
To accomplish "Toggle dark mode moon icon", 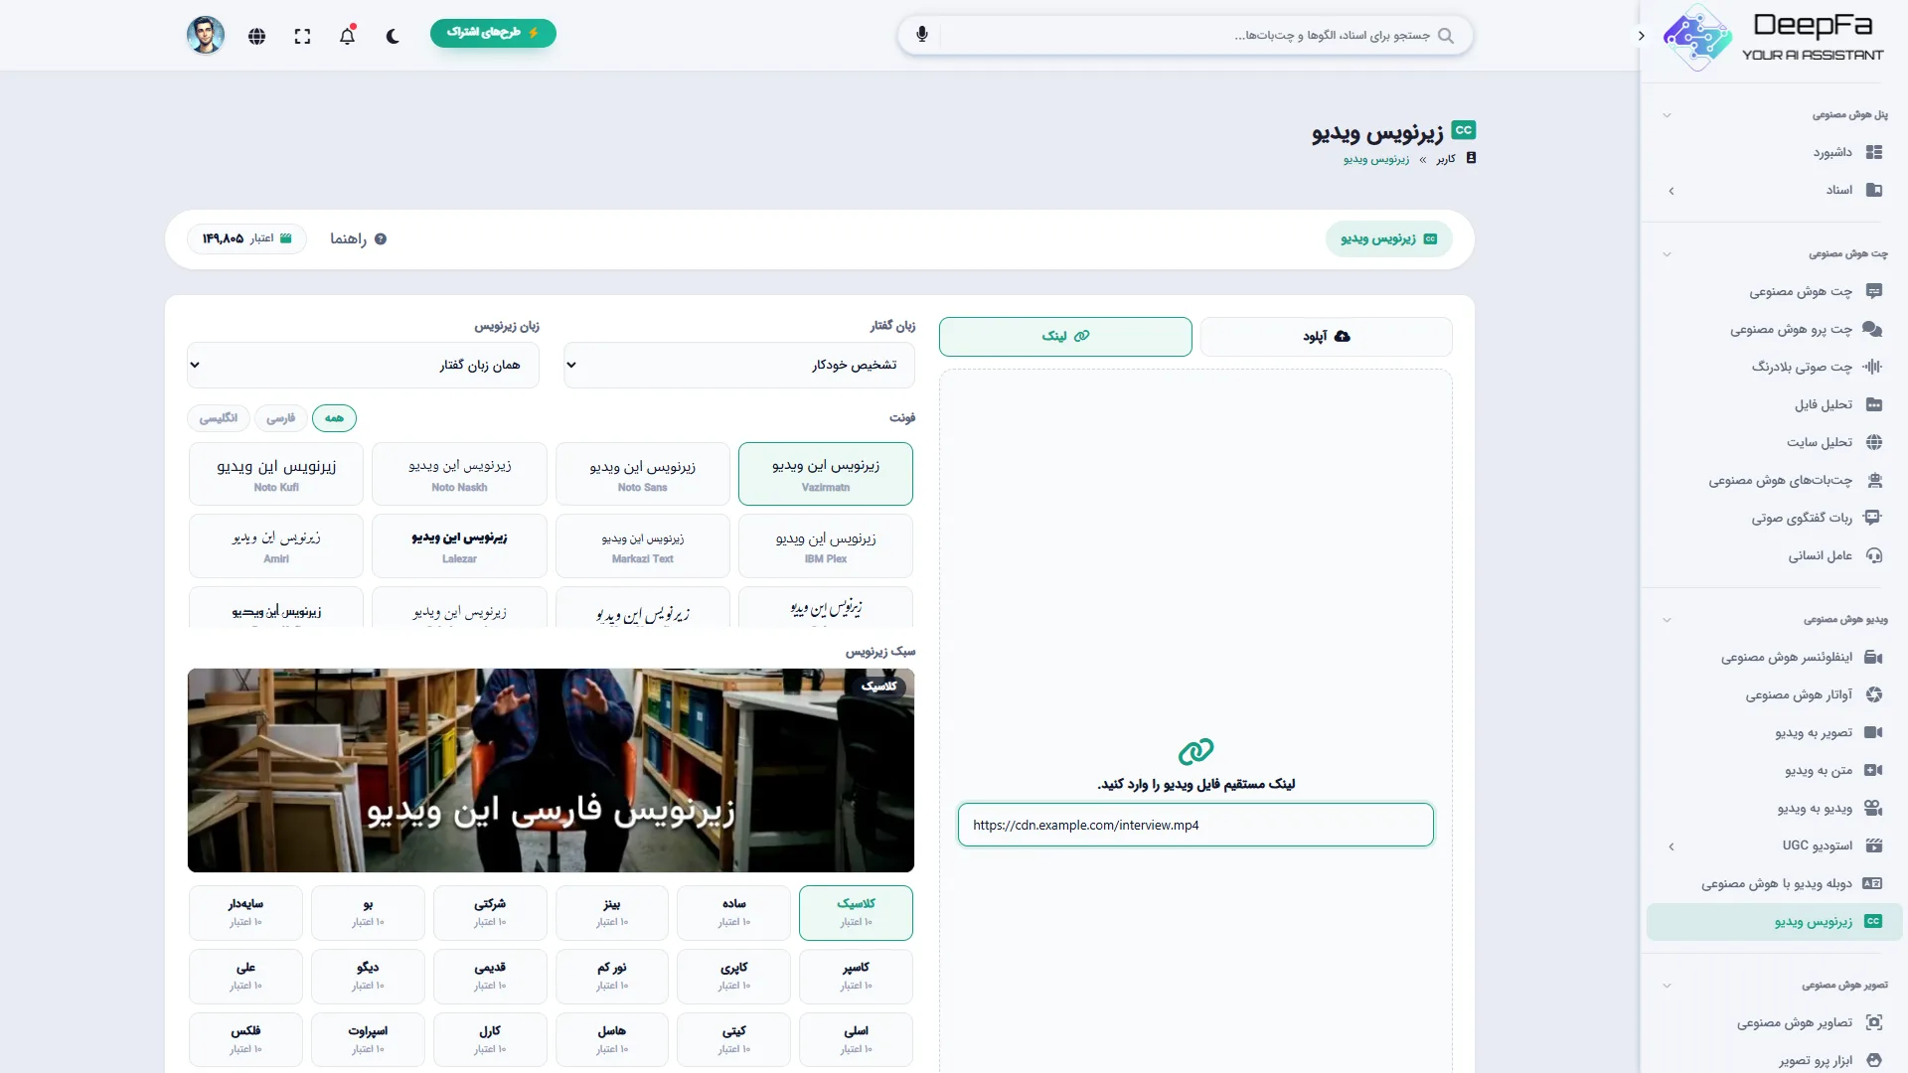I will click(x=393, y=36).
